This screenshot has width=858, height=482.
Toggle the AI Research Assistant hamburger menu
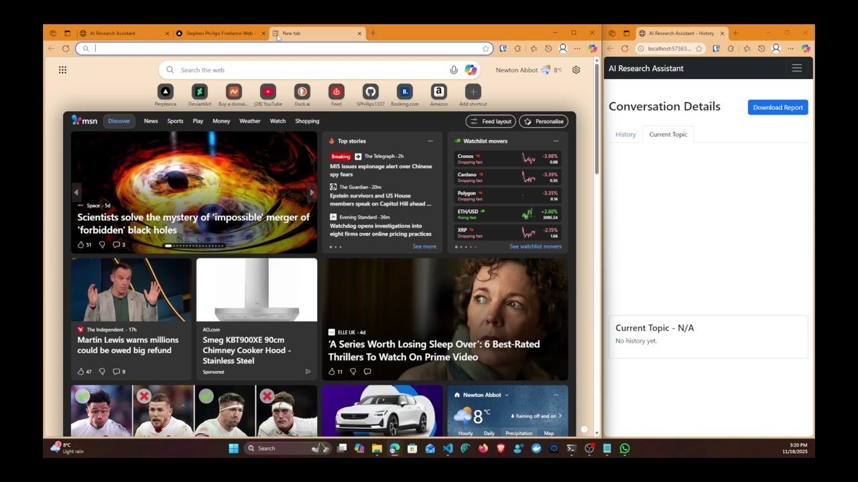(x=796, y=68)
